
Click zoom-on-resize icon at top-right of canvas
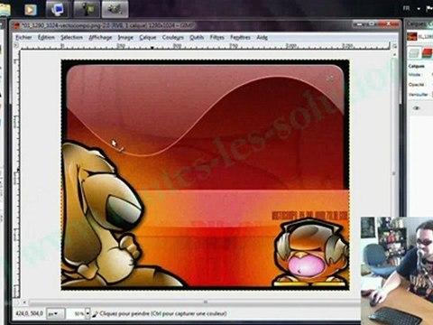click(394, 46)
